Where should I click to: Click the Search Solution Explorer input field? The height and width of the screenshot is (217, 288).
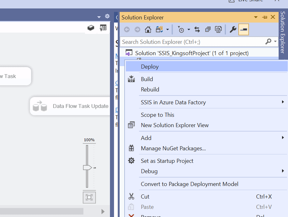[x=192, y=42]
